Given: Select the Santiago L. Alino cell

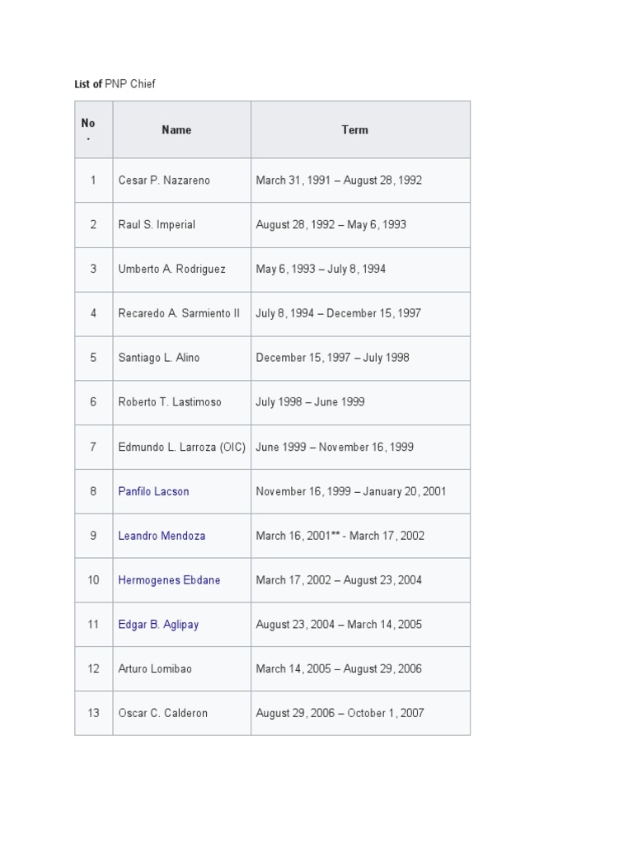Looking at the screenshot, I should click(x=159, y=358).
